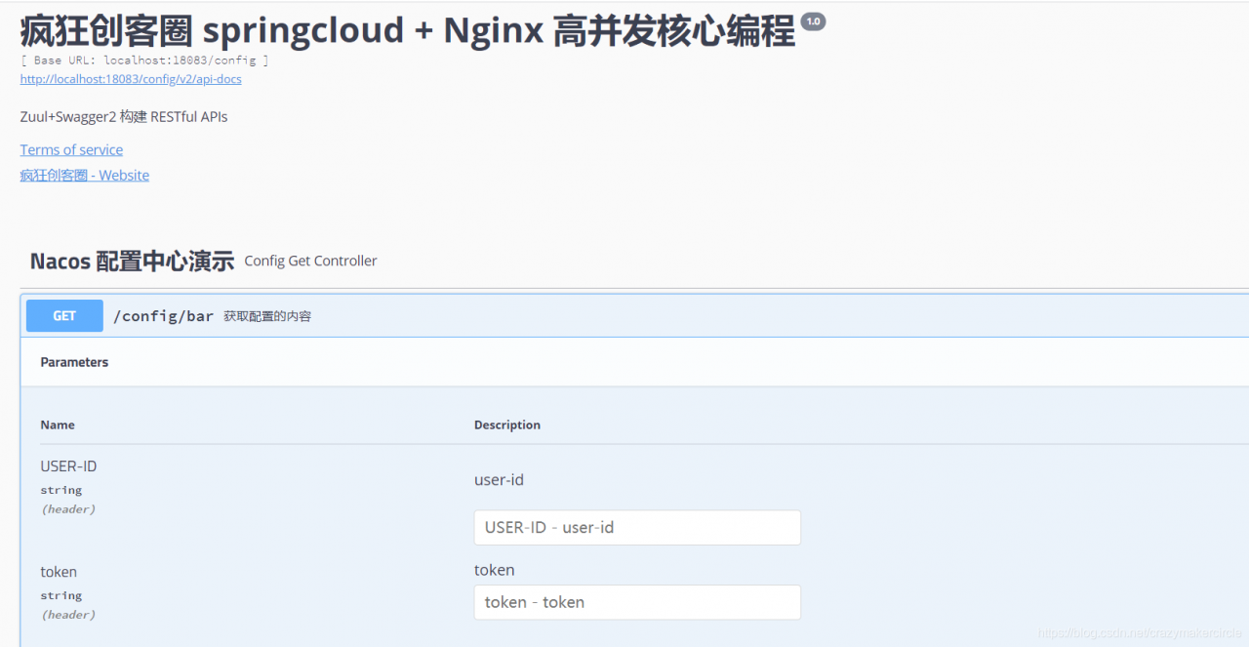Click the Base URL text line
The height and width of the screenshot is (647, 1249).
tap(144, 61)
